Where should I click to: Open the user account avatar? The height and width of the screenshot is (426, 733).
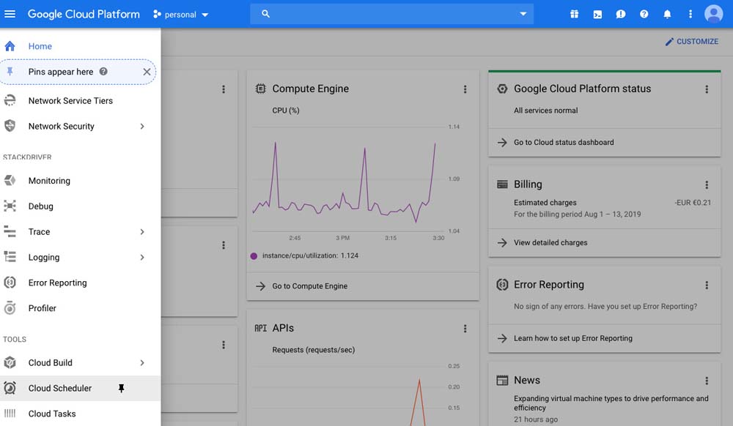[x=713, y=14]
